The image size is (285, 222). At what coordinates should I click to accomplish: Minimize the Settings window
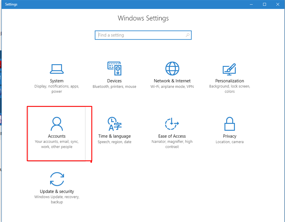click(251, 4)
